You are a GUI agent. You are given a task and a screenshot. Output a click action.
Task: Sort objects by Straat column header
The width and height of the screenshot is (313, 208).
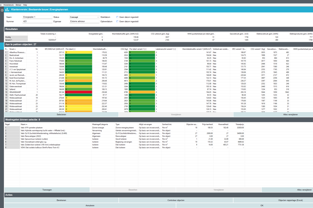click(12, 49)
